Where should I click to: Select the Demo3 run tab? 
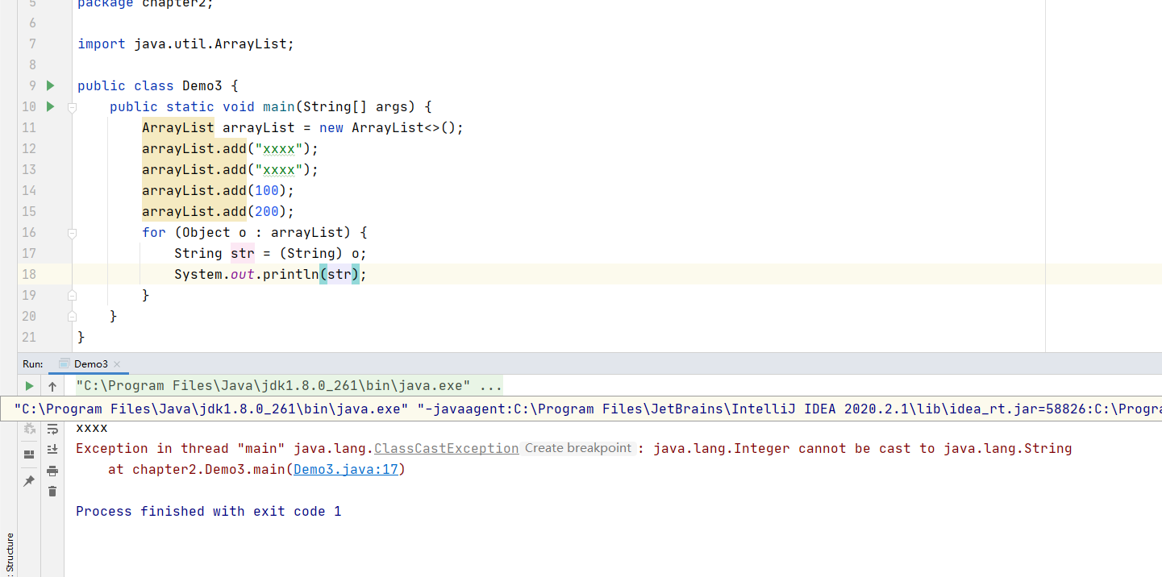pos(90,364)
